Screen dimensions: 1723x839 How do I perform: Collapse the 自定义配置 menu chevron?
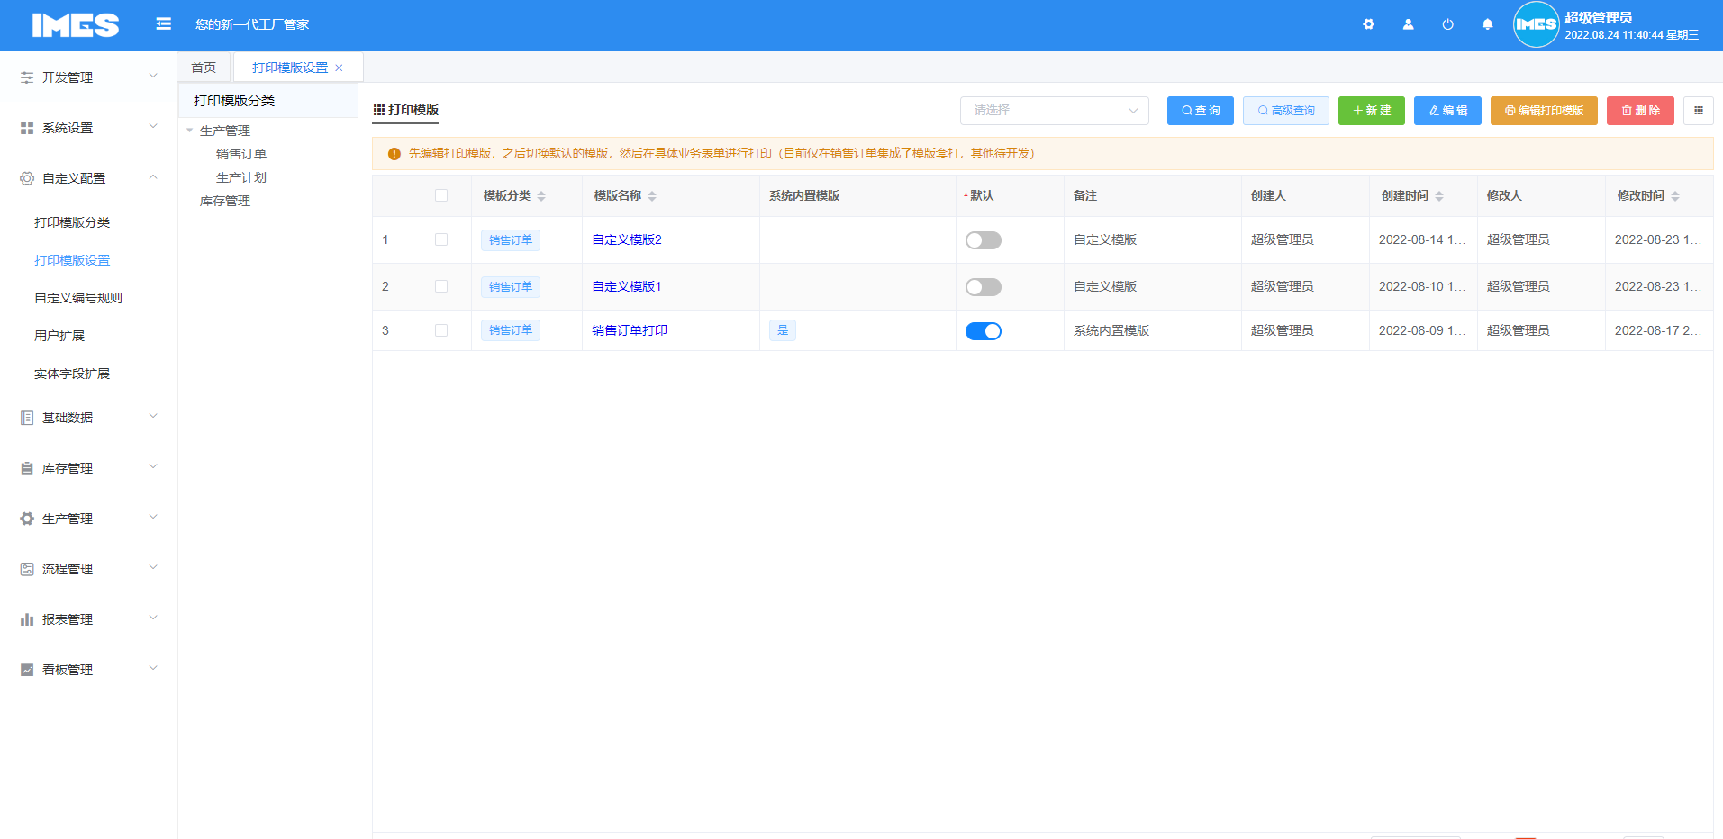(x=153, y=177)
